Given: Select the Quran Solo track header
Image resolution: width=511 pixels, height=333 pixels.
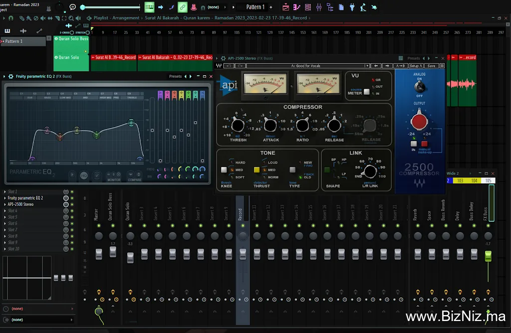Looking at the screenshot, I should 71,62.
